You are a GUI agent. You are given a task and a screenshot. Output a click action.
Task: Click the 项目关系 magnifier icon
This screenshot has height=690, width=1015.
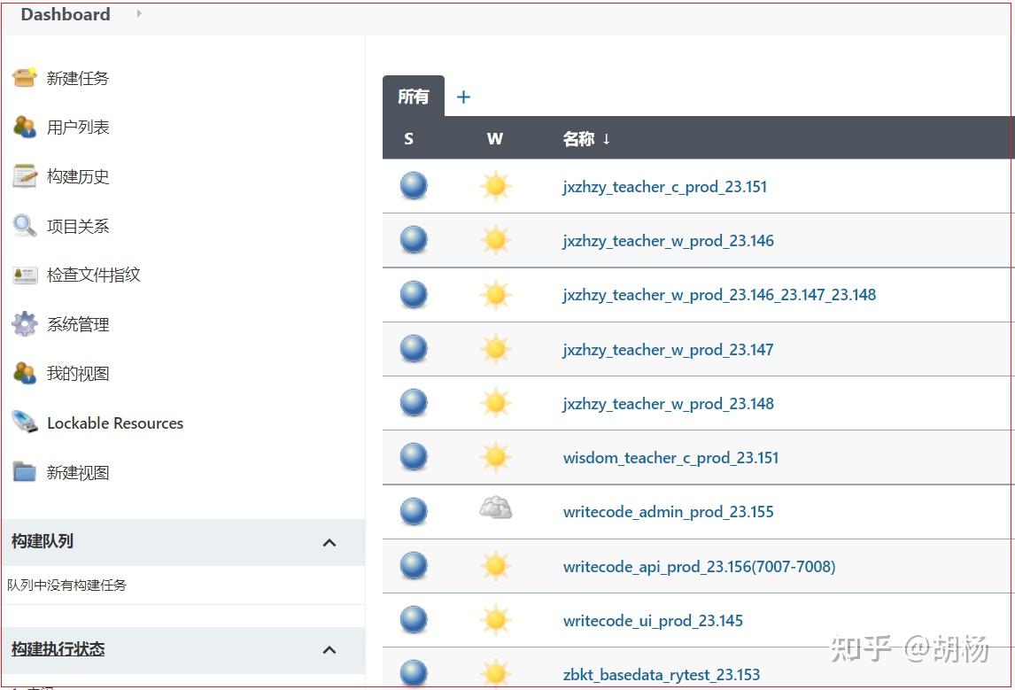coord(25,225)
